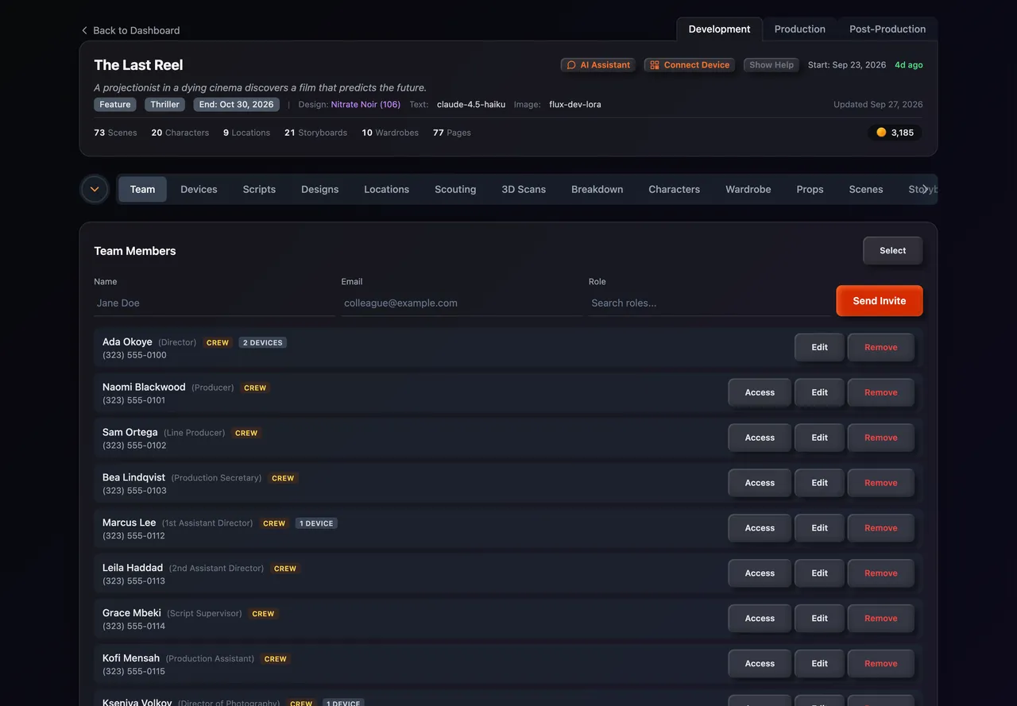Switch to the Post-Production phase tab
This screenshot has width=1017, height=706.
[887, 29]
